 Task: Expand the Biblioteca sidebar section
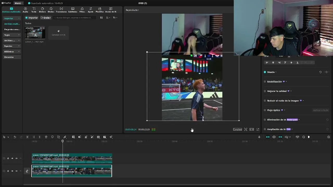pyautogui.click(x=19, y=51)
